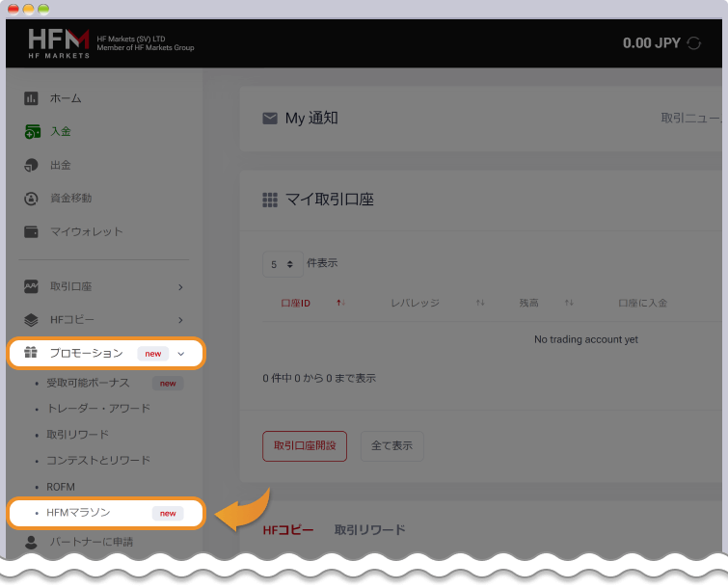The image size is (728, 588).
Task: Collapse the プロモーション chevron
Action: click(181, 354)
